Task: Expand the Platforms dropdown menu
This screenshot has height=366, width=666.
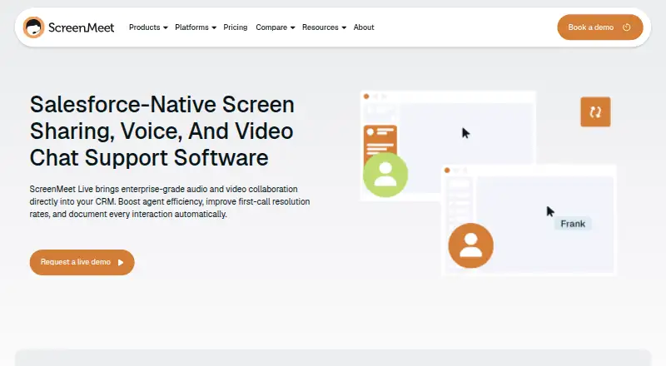Action: [x=196, y=27]
